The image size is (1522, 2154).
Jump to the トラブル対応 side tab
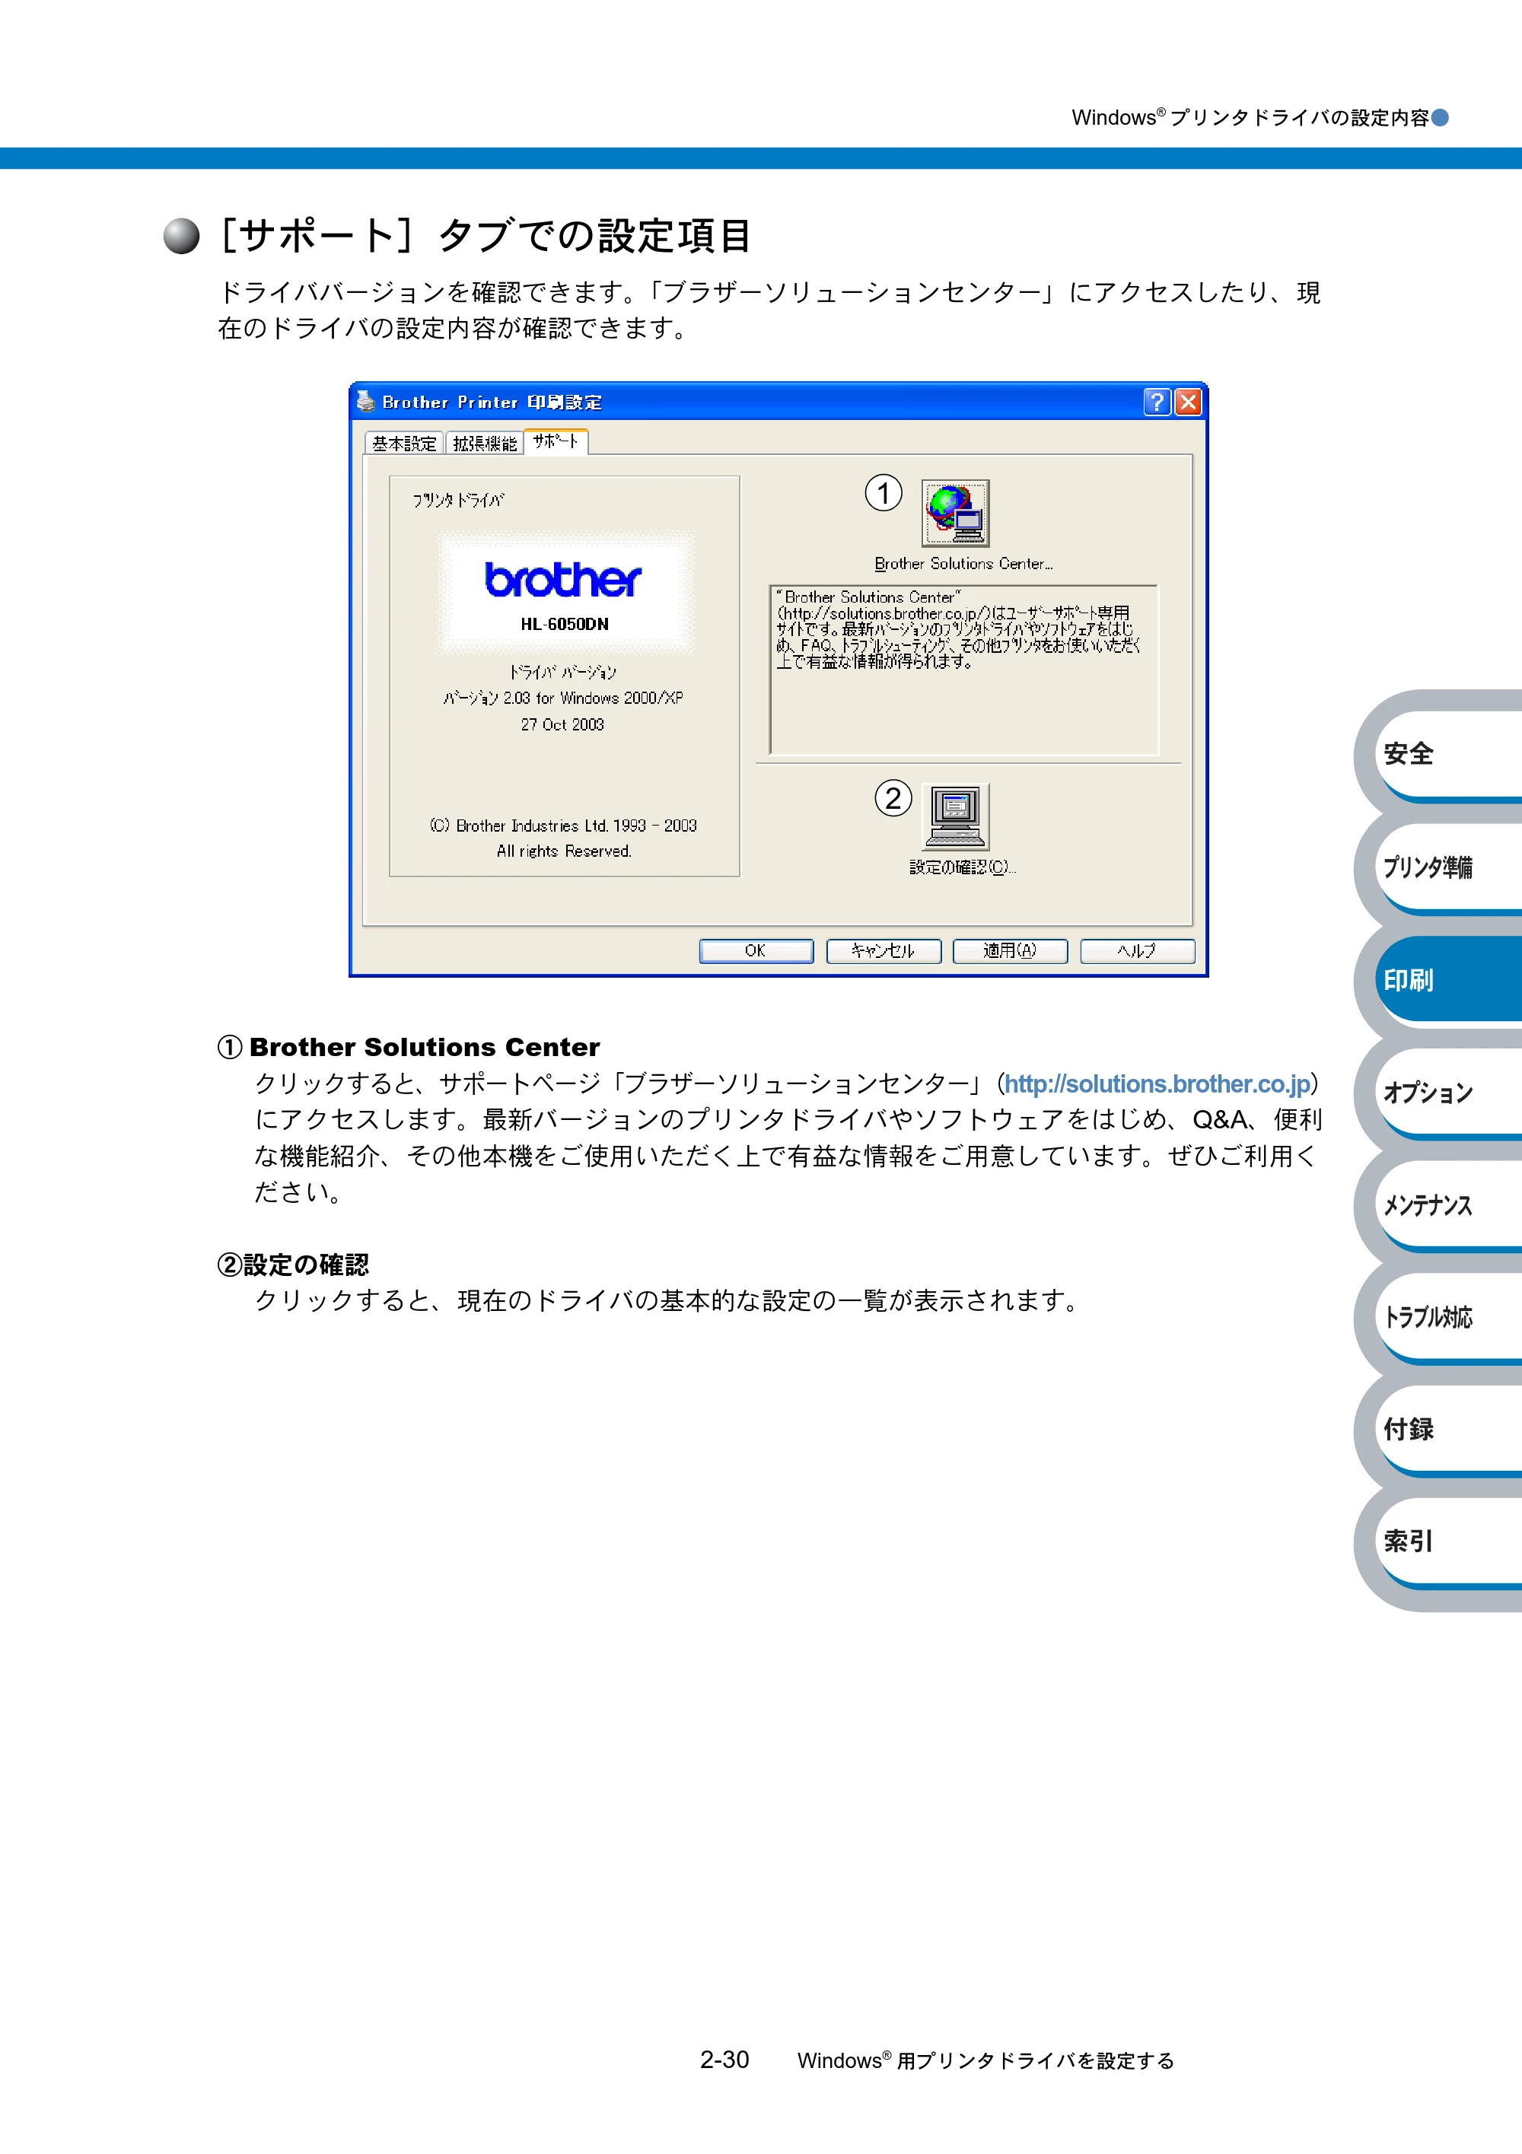(1450, 1317)
